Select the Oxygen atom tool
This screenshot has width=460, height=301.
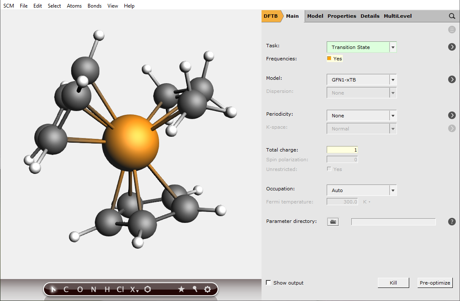pyautogui.click(x=80, y=289)
